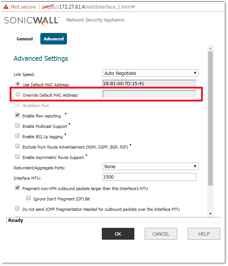
Task: Enable the Multicast Support checkbox
Action: coord(17,126)
